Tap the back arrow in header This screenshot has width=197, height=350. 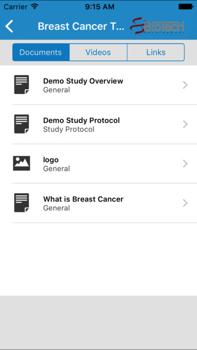(10, 26)
